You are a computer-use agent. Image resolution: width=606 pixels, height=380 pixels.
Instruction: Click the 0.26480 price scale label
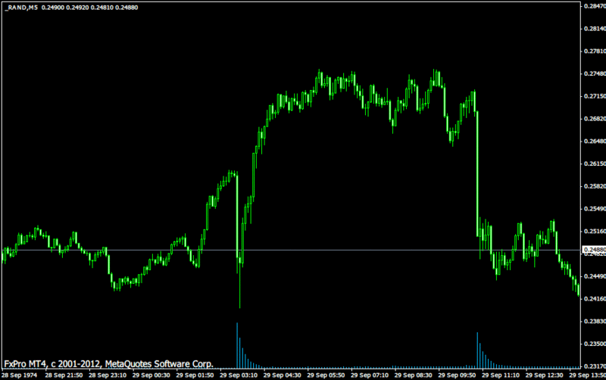pos(595,141)
